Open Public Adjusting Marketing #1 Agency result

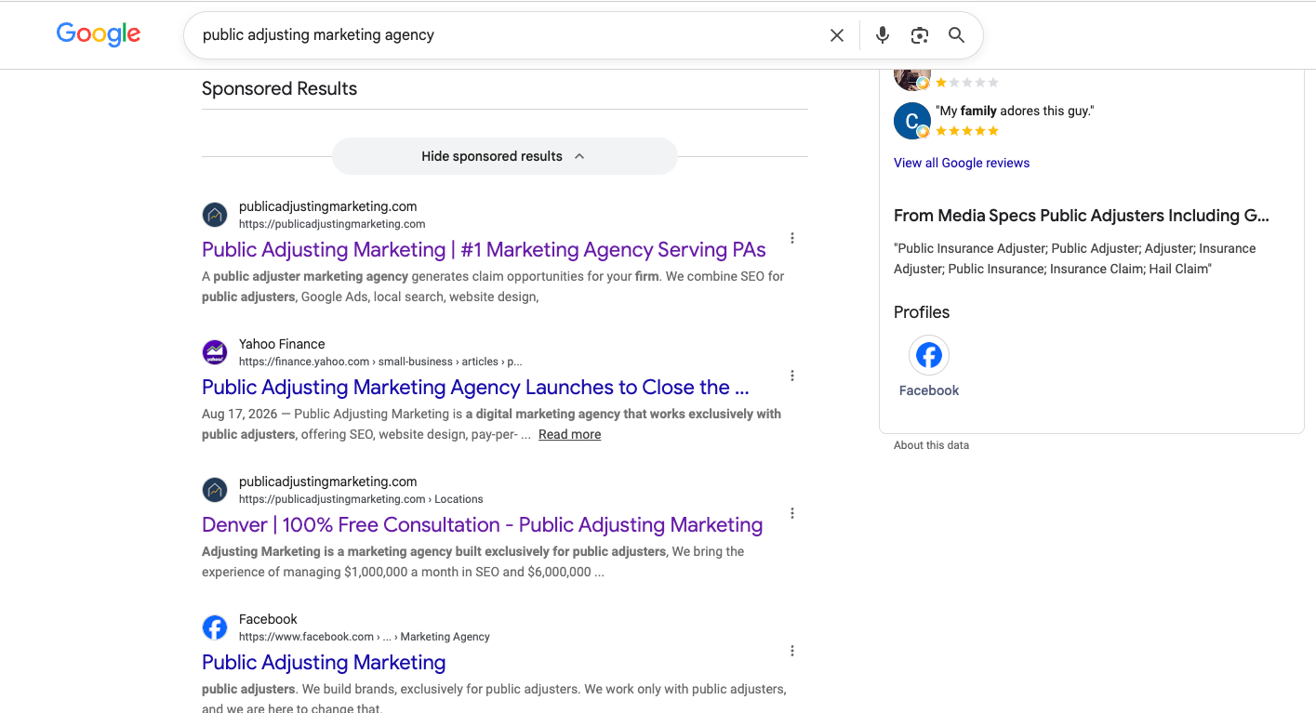tap(484, 249)
